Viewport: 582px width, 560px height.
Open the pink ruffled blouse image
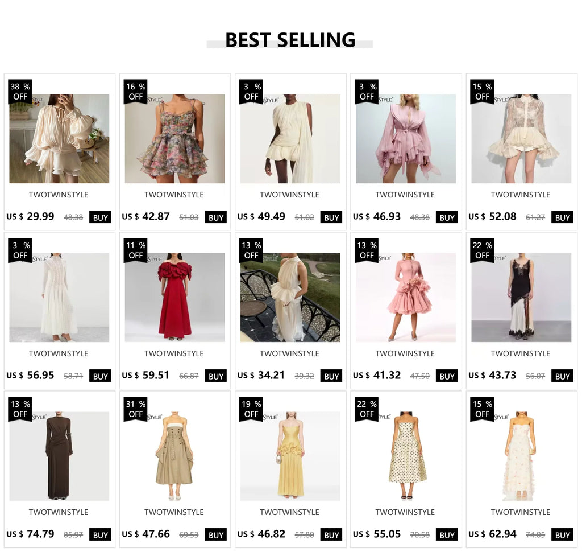pos(406,139)
